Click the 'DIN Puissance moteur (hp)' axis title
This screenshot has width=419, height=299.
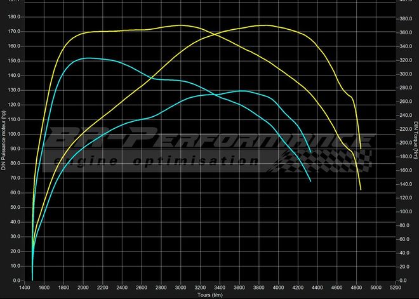pyautogui.click(x=4, y=141)
